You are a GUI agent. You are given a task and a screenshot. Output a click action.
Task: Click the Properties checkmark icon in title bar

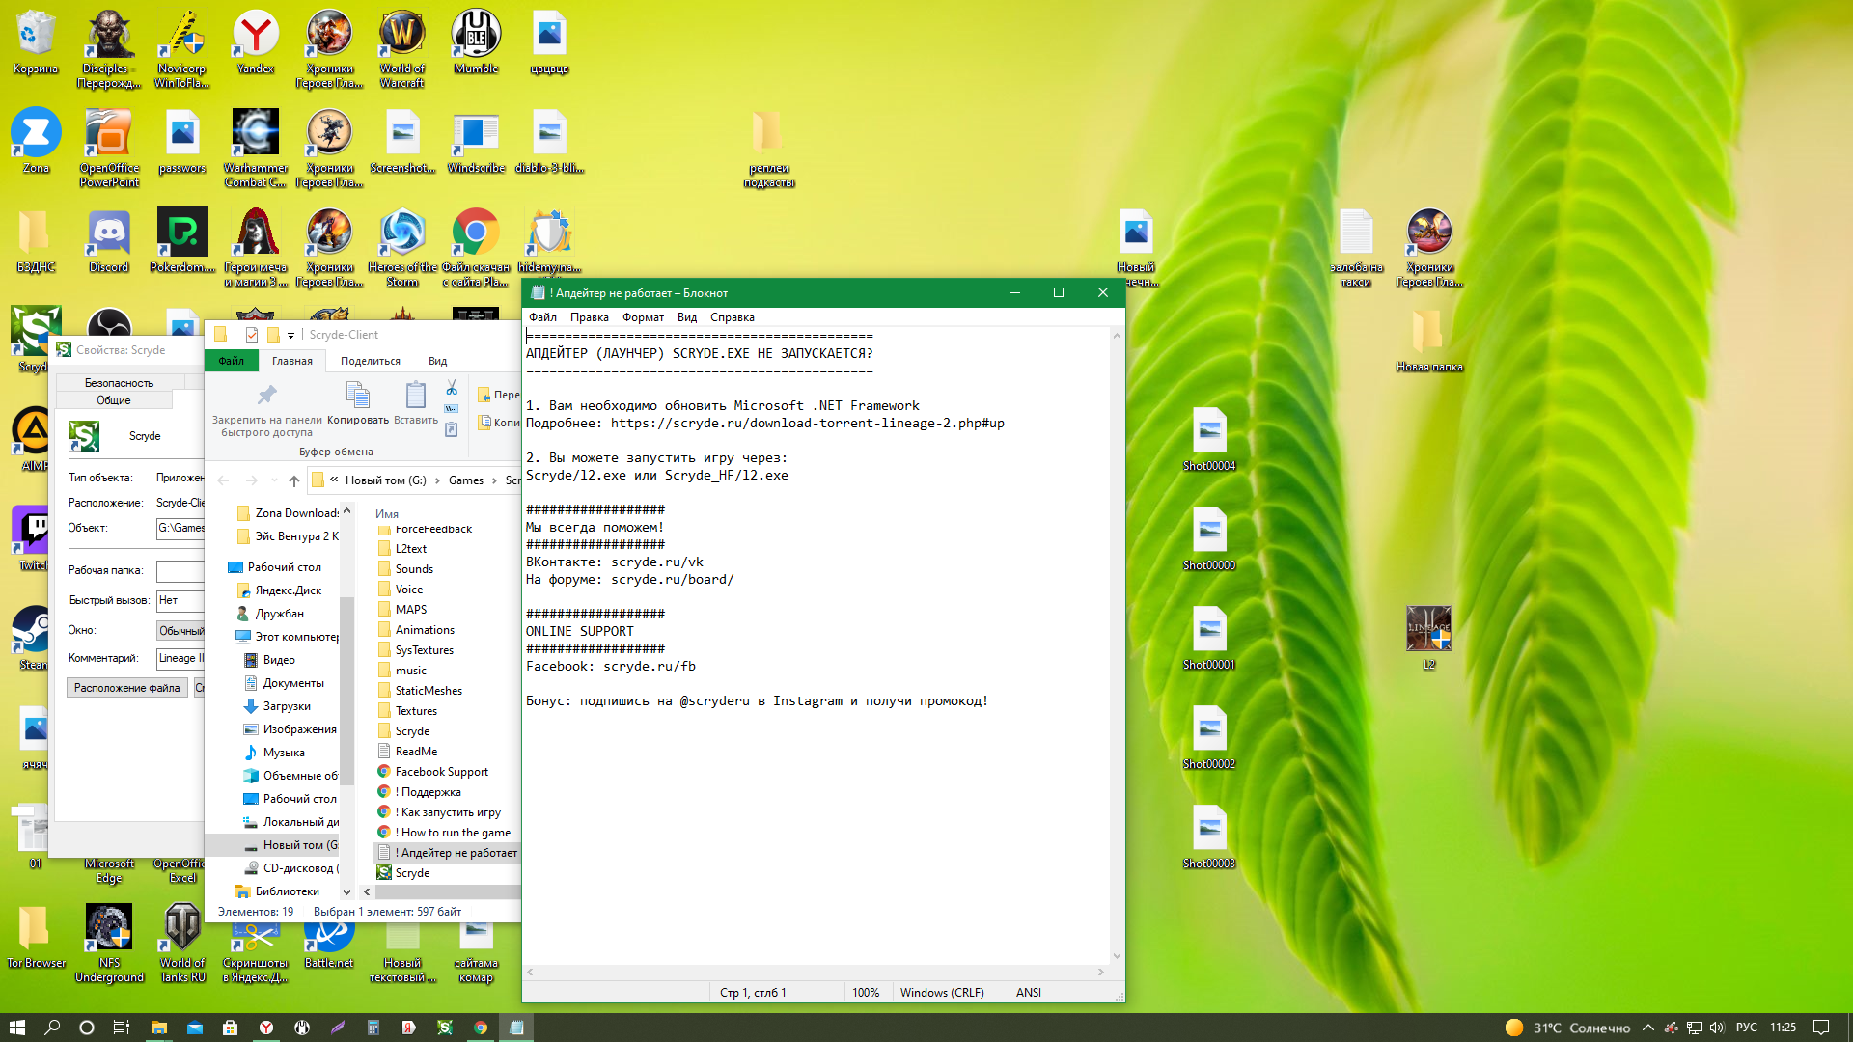click(252, 335)
